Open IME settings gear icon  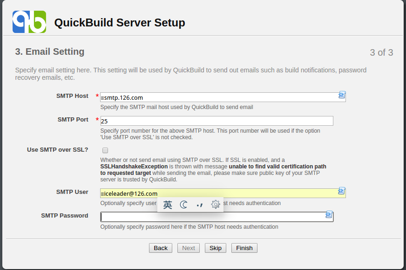(216, 205)
